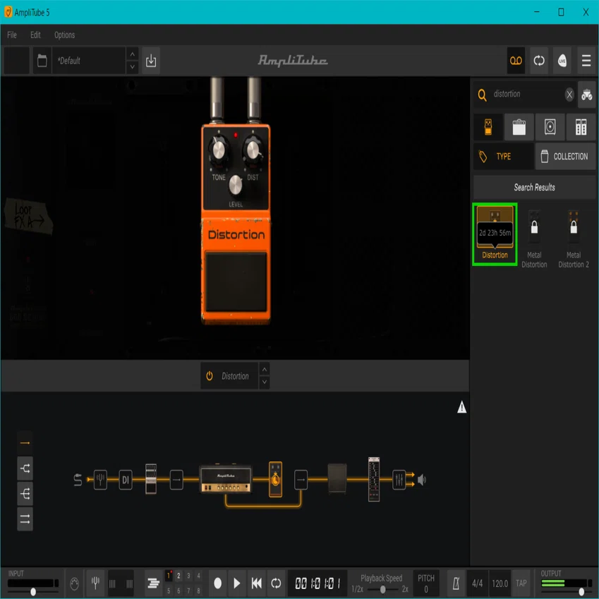This screenshot has height=599, width=599.
Task: Select the Distortion pedal search result
Action: pos(495,234)
